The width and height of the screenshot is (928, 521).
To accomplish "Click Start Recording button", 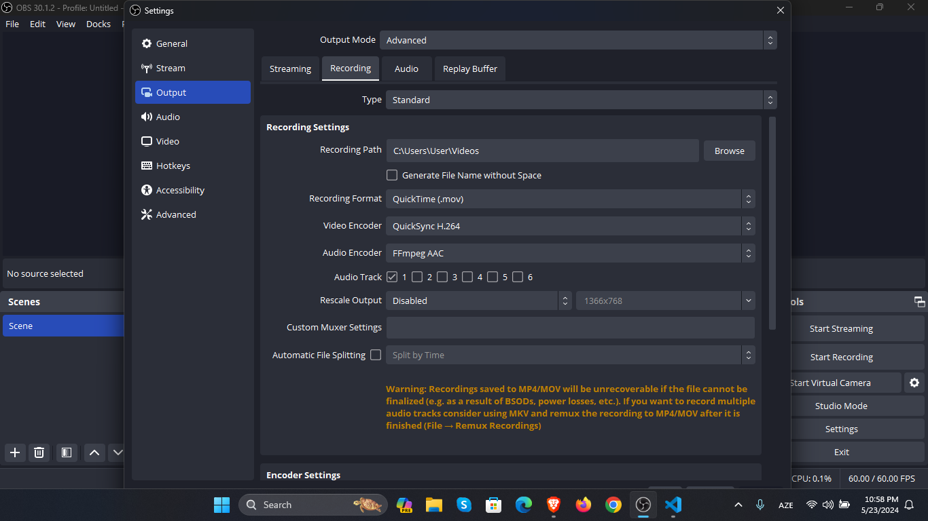I will click(x=841, y=357).
